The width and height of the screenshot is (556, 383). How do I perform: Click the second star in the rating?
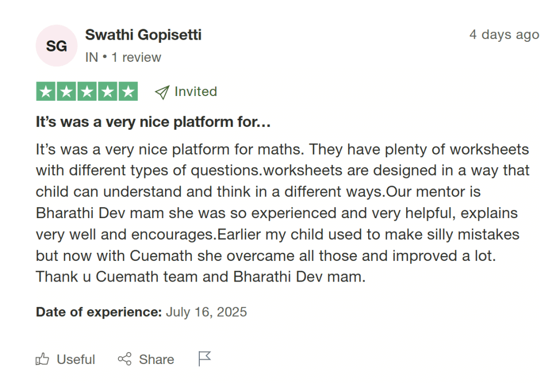(x=67, y=91)
